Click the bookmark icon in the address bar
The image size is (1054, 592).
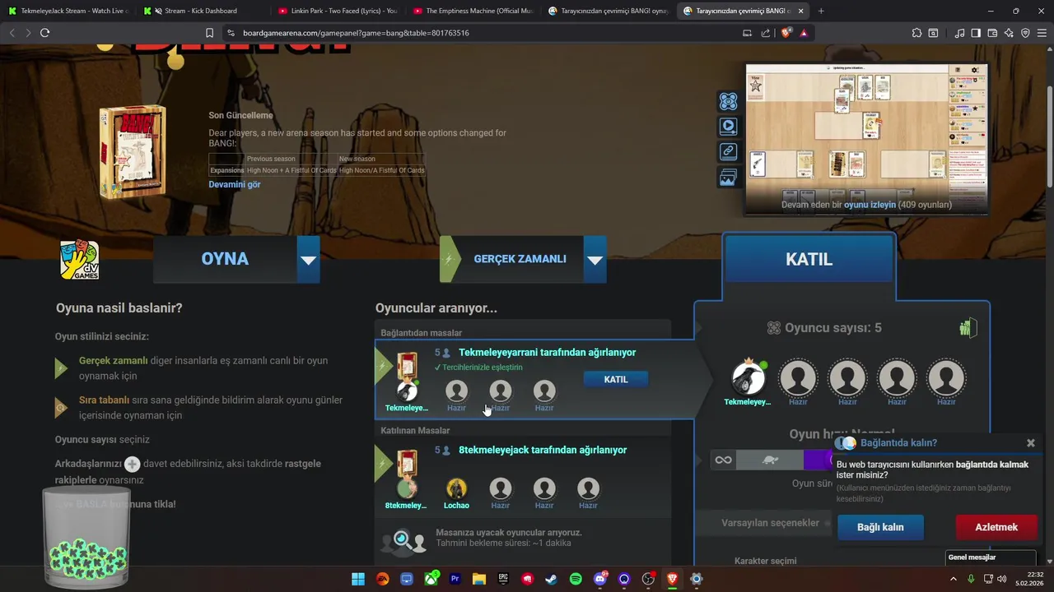click(209, 33)
